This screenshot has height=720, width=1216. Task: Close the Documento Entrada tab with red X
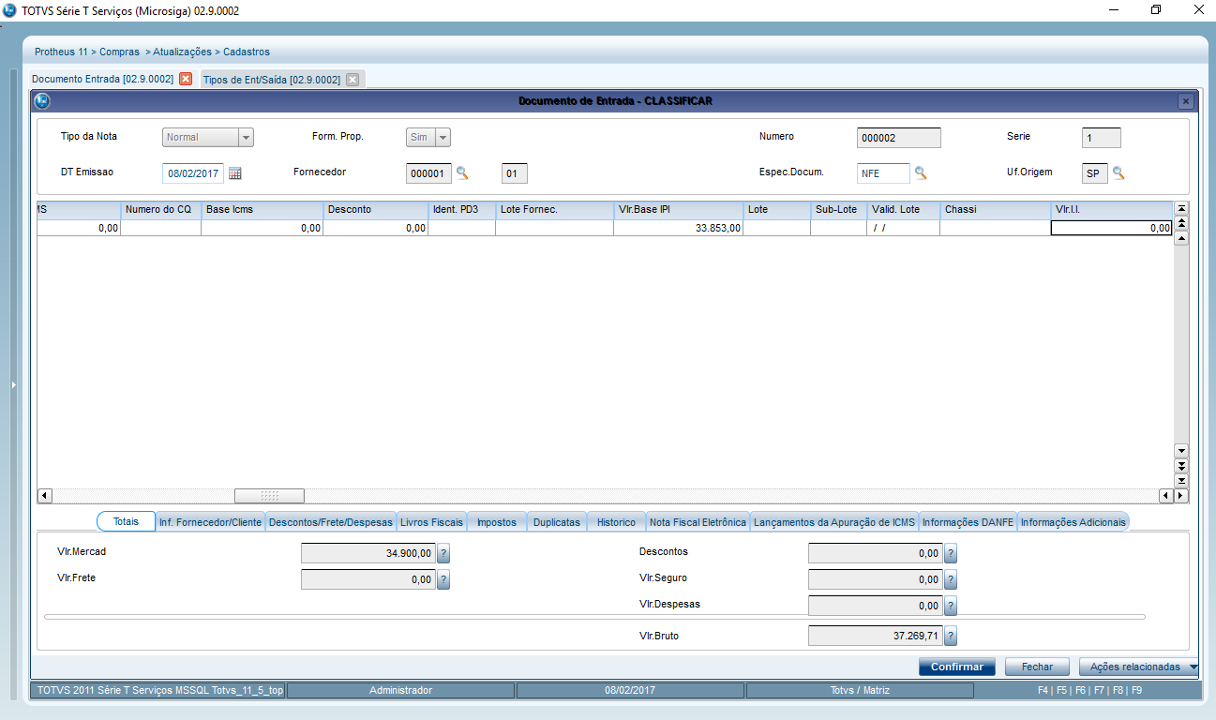(x=186, y=79)
